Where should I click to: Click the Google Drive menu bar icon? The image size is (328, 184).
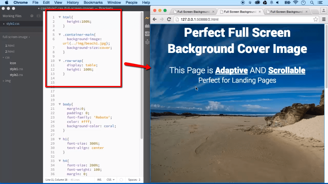pos(265,3)
